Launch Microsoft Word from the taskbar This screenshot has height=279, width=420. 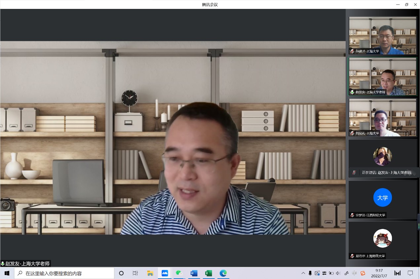point(194,273)
